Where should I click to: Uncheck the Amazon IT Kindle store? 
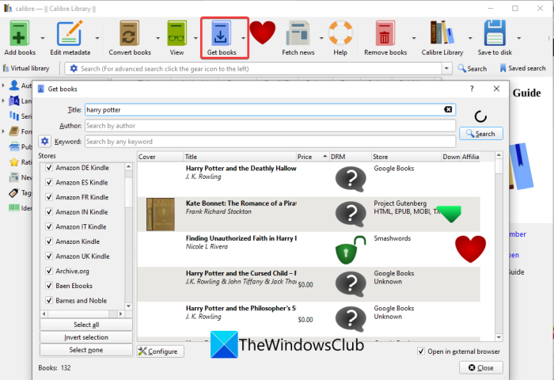coord(49,226)
